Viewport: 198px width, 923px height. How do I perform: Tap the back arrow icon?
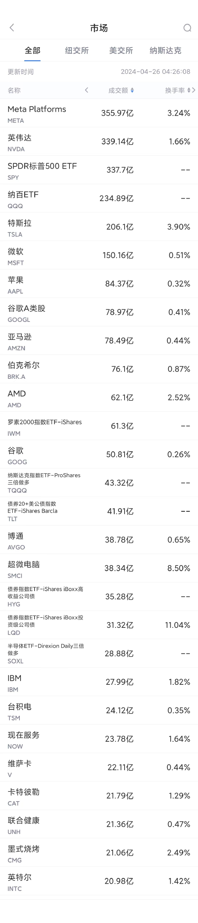coord(12,28)
